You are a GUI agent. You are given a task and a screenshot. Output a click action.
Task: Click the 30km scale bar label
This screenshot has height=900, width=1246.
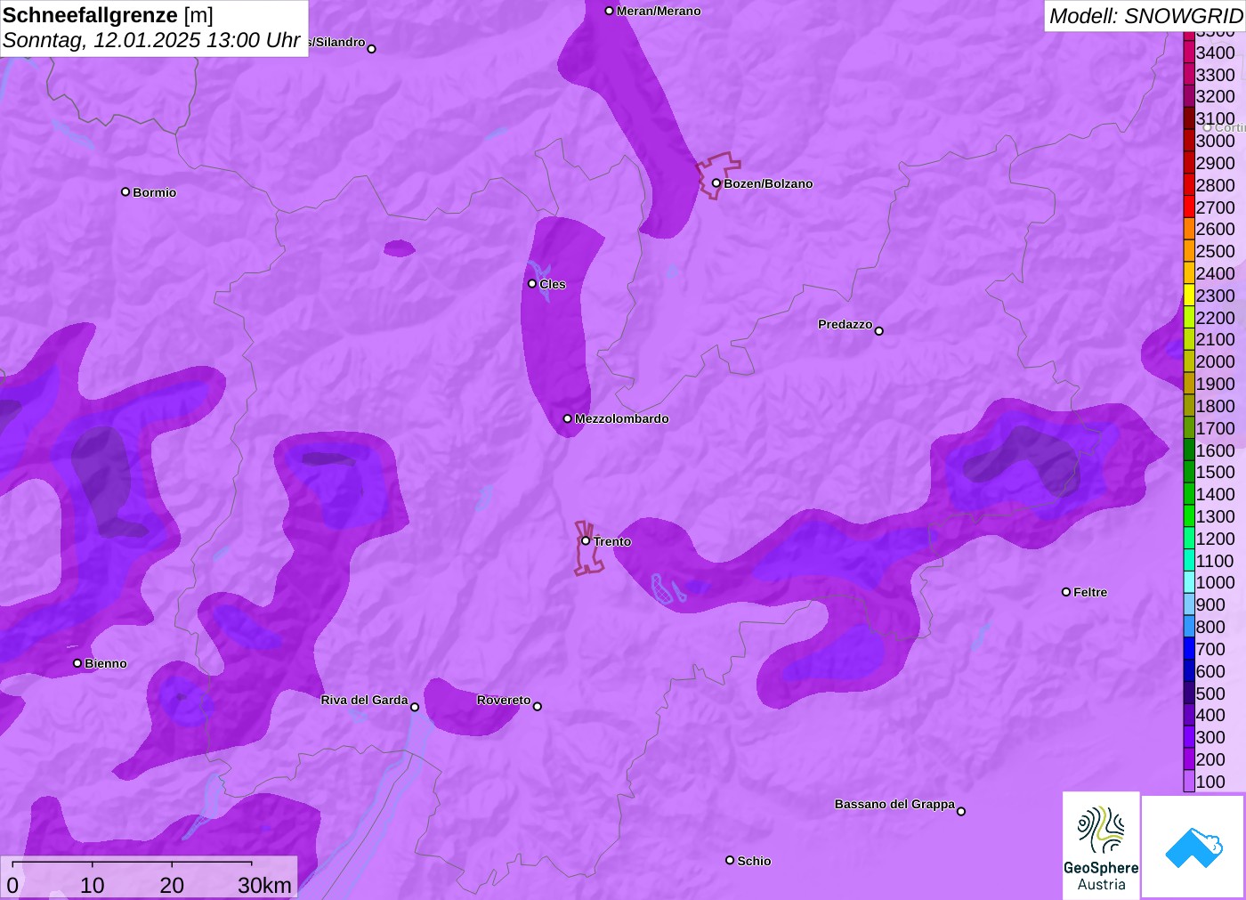point(264,885)
